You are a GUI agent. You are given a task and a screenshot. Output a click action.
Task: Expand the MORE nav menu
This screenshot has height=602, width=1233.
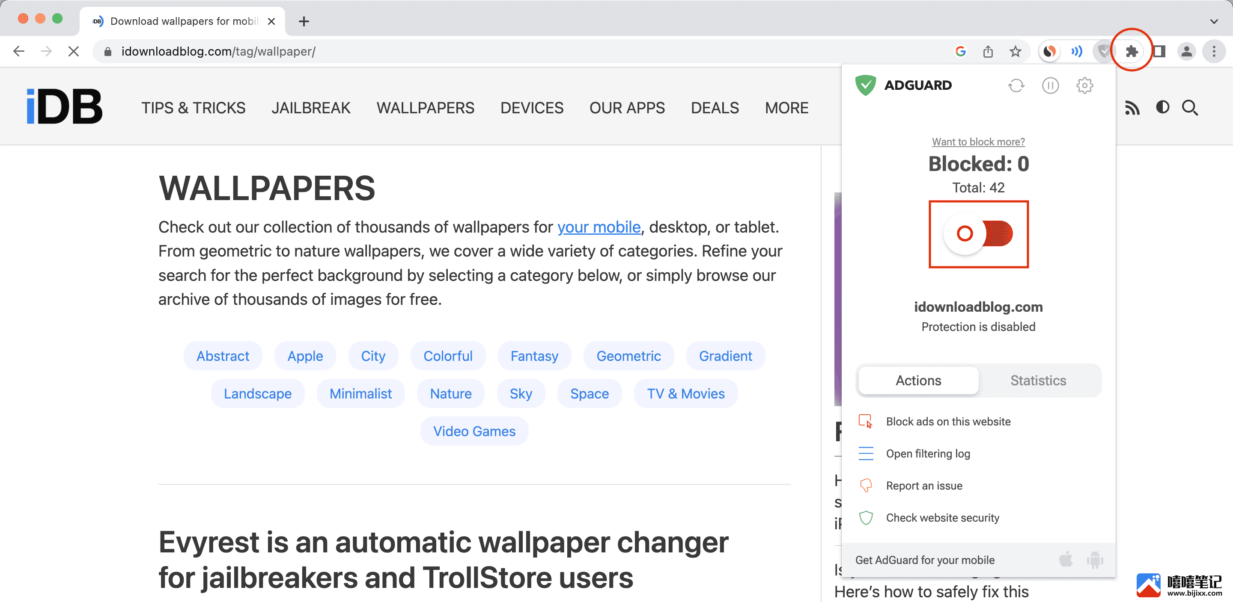pos(786,108)
